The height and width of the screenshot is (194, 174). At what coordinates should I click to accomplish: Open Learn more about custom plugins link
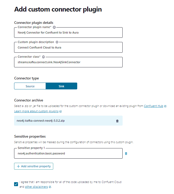(36, 111)
